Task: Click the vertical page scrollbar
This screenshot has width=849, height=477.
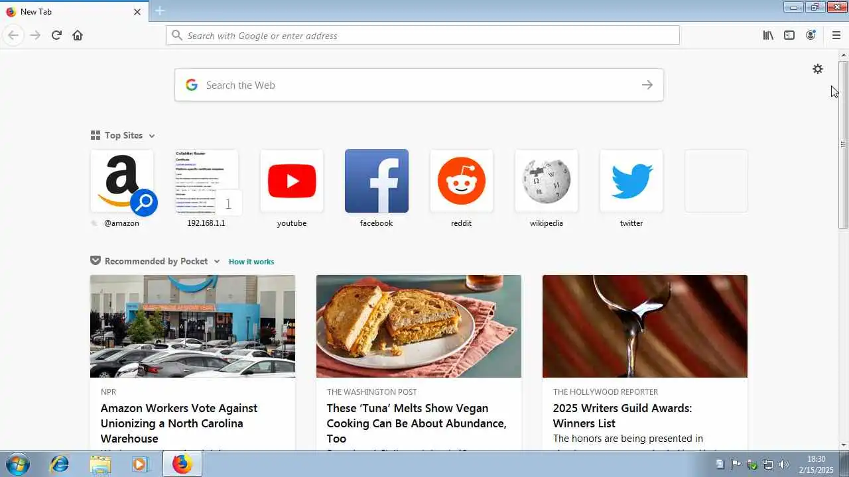Action: (844, 144)
